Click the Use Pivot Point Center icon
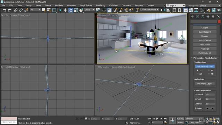The image size is (222, 125). tap(98, 10)
